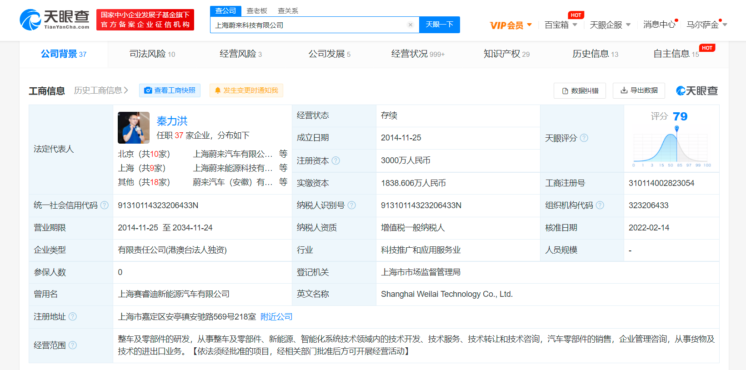Viewport: 746px width, 370px height.
Task: Click help icon next to 经营范围
Action: 73,345
